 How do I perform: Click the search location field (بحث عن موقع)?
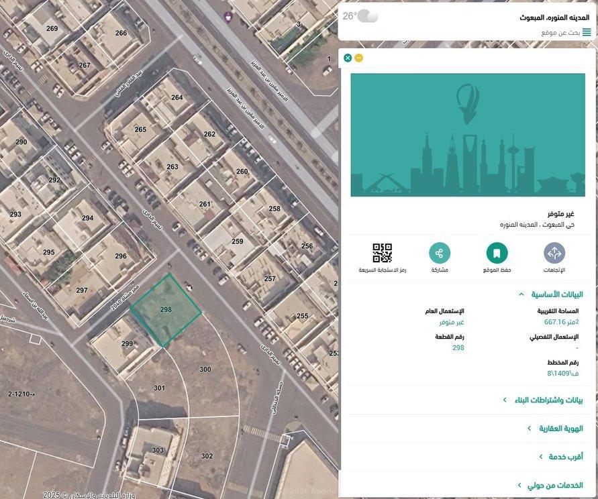(560, 32)
